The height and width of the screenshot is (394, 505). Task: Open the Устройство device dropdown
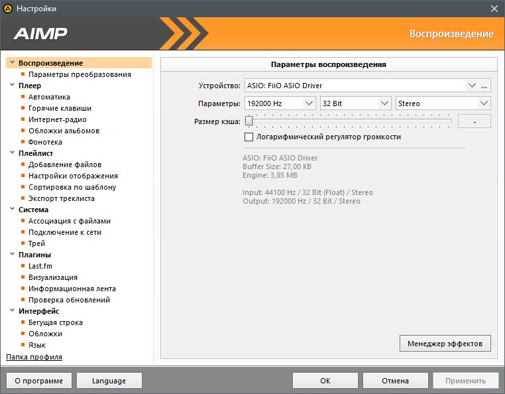click(x=472, y=86)
